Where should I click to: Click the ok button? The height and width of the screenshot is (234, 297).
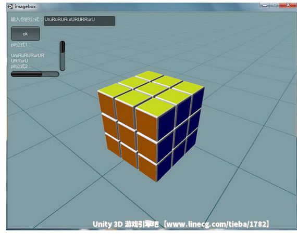pyautogui.click(x=26, y=34)
